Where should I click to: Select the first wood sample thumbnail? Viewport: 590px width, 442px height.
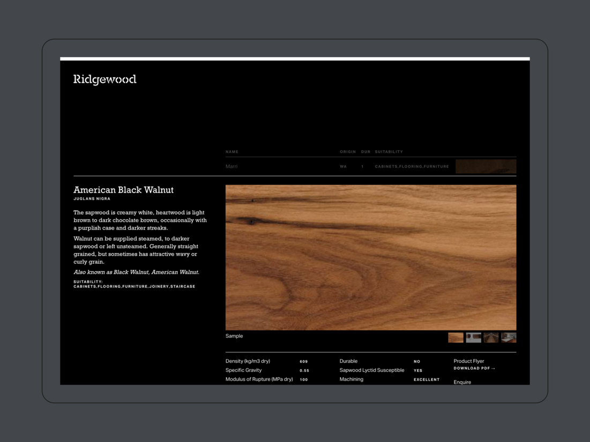pos(455,337)
